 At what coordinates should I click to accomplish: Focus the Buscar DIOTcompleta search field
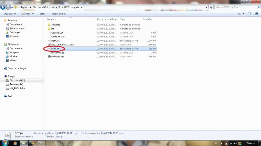click(235, 7)
